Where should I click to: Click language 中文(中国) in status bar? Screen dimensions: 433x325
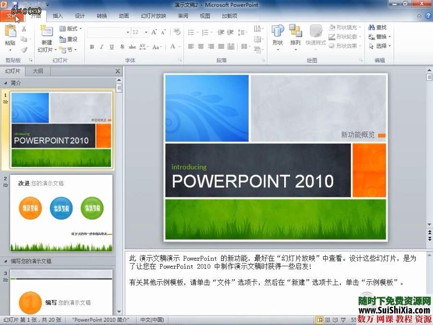[152, 320]
